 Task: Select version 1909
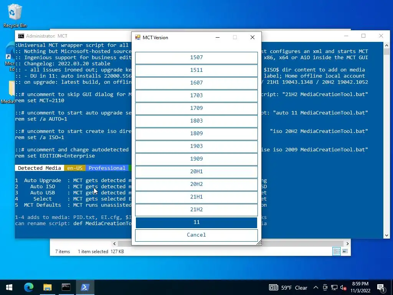click(x=196, y=159)
